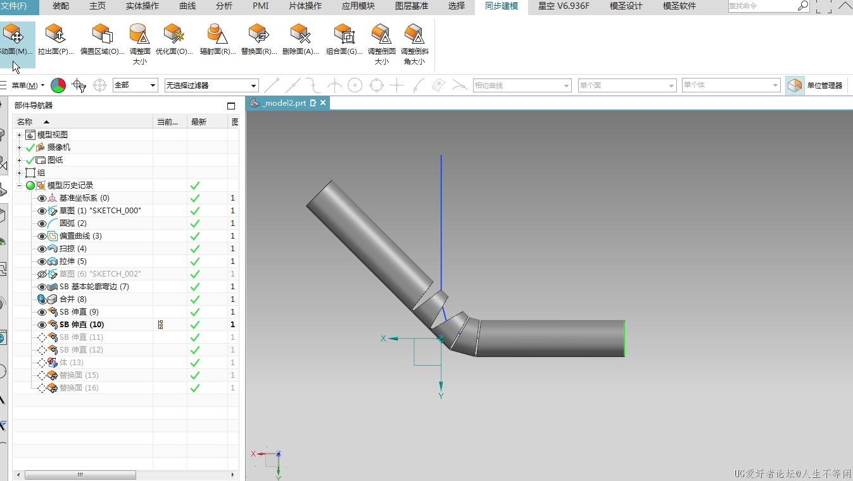Viewport: 853px width, 481px height.
Task: Expand the 图纸 tree node
Action: click(x=19, y=160)
